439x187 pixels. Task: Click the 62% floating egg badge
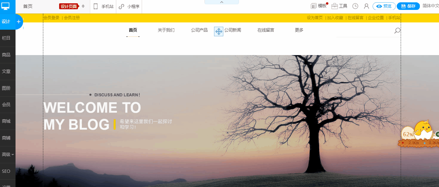tap(408, 134)
